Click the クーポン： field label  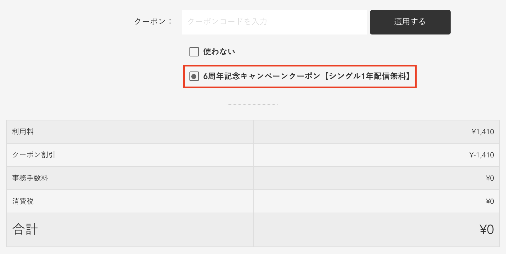[153, 22]
